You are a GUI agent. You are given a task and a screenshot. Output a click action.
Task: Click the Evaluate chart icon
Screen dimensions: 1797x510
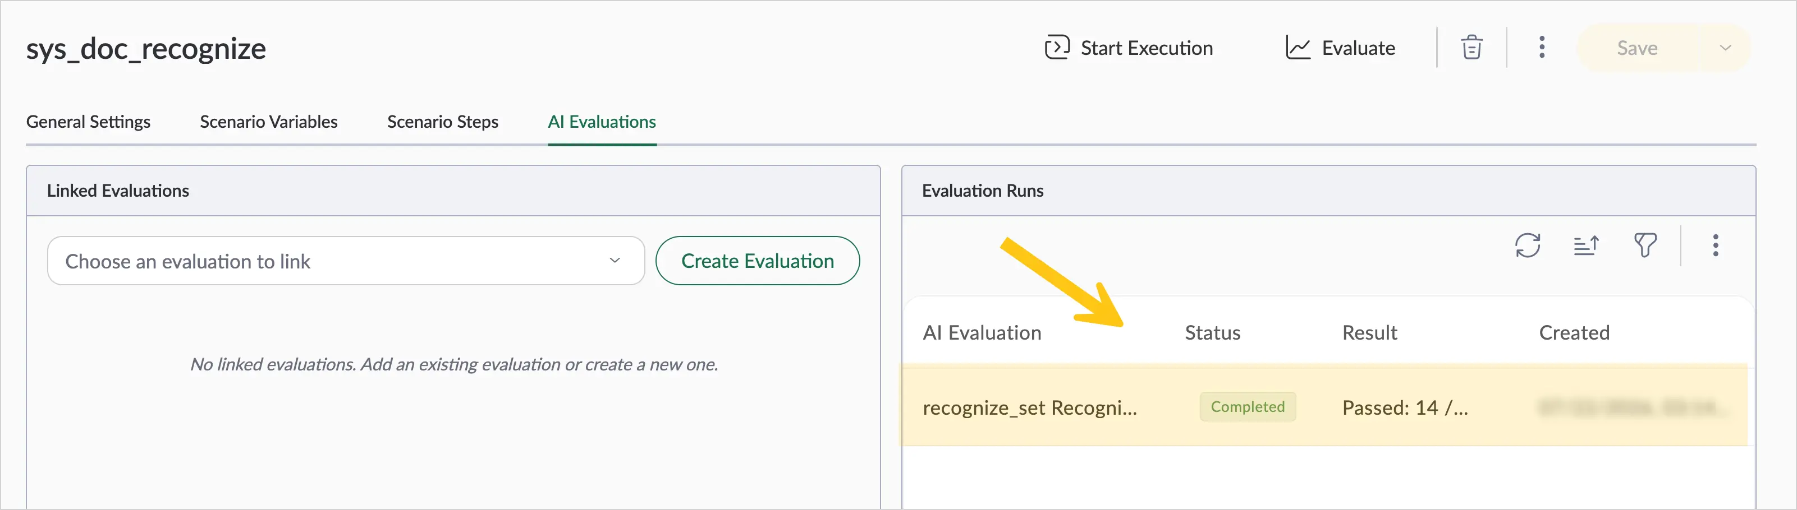click(1298, 48)
